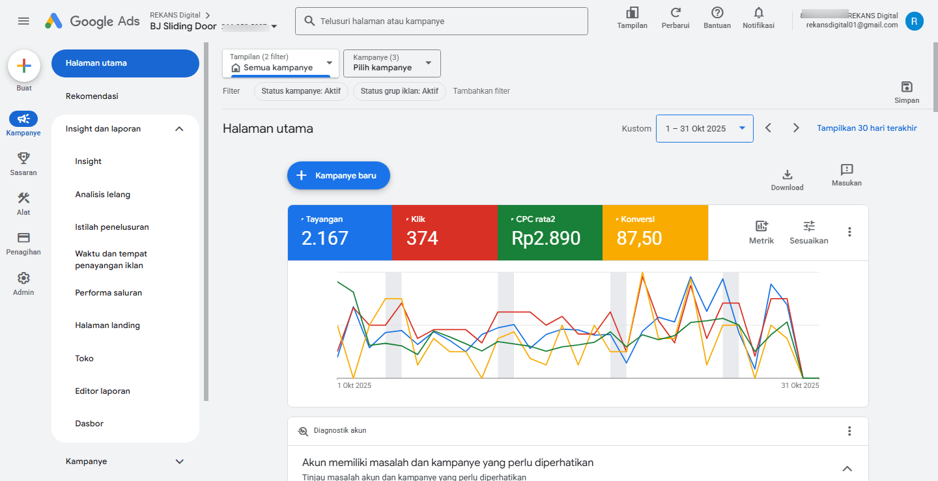The height and width of the screenshot is (481, 938).
Task: Open the Admin section icon
Action: tap(23, 279)
